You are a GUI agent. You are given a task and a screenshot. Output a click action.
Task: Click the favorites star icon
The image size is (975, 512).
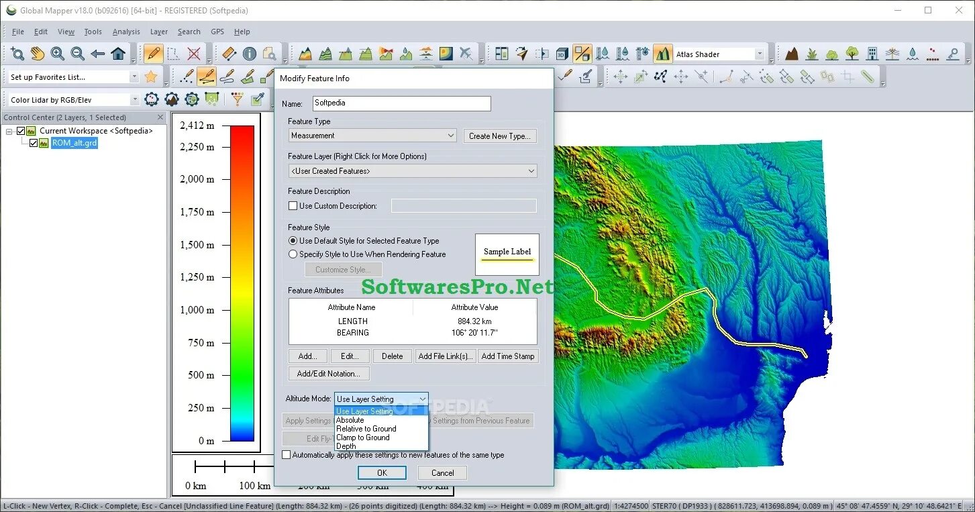pos(152,76)
